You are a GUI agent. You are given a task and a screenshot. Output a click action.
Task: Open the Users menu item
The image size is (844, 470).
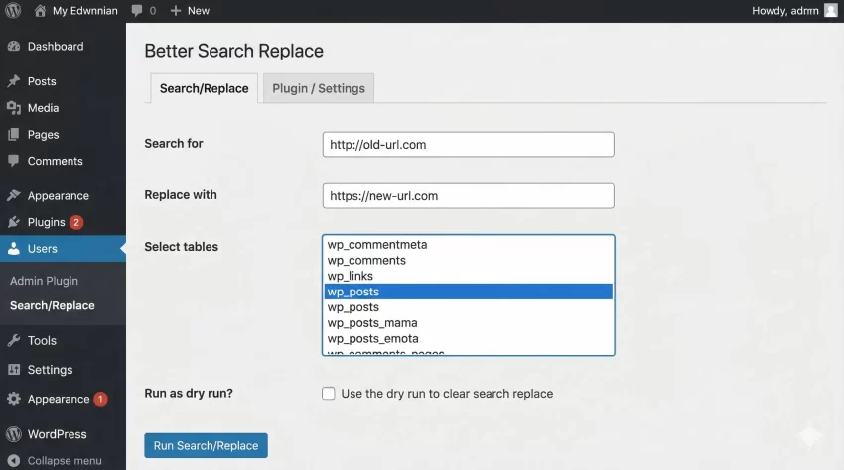coord(42,249)
